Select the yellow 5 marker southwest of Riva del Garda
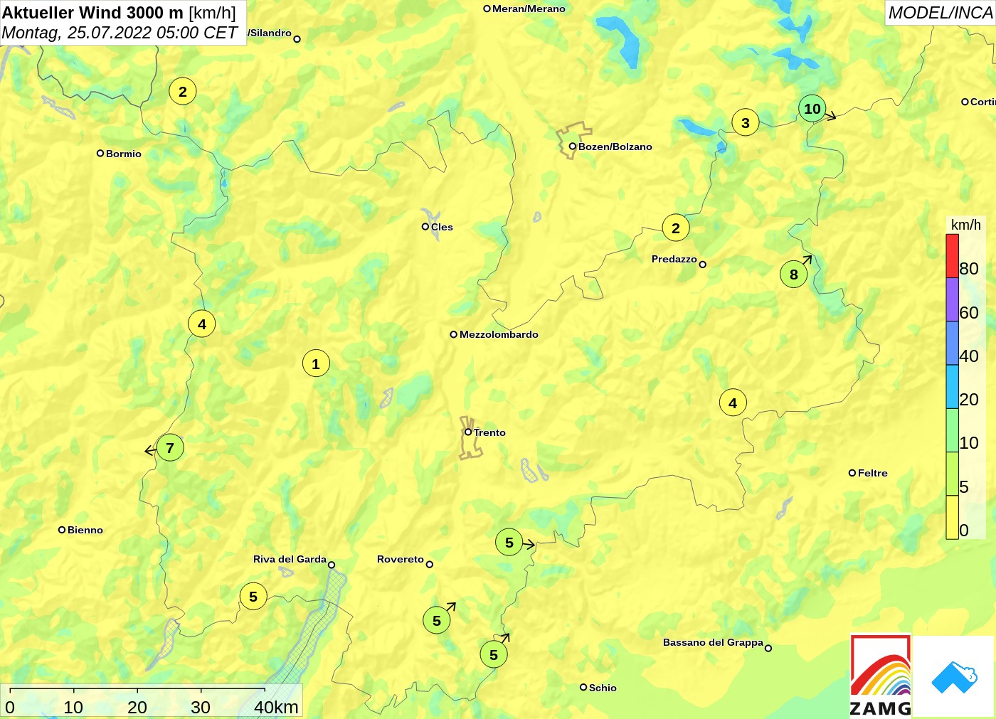 (253, 597)
